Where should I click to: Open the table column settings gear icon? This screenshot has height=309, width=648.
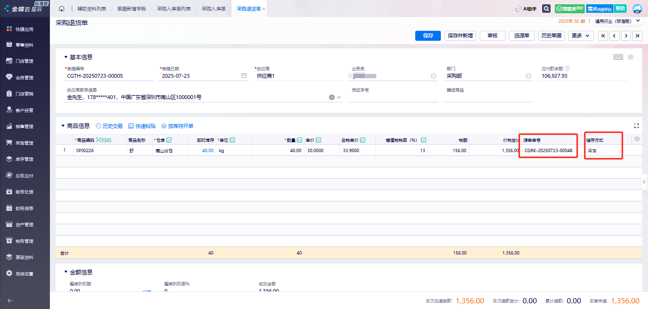click(x=637, y=139)
